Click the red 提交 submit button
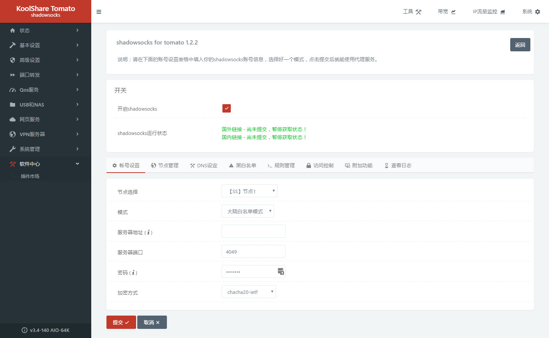Viewport: 549px width, 338px height. (x=121, y=322)
